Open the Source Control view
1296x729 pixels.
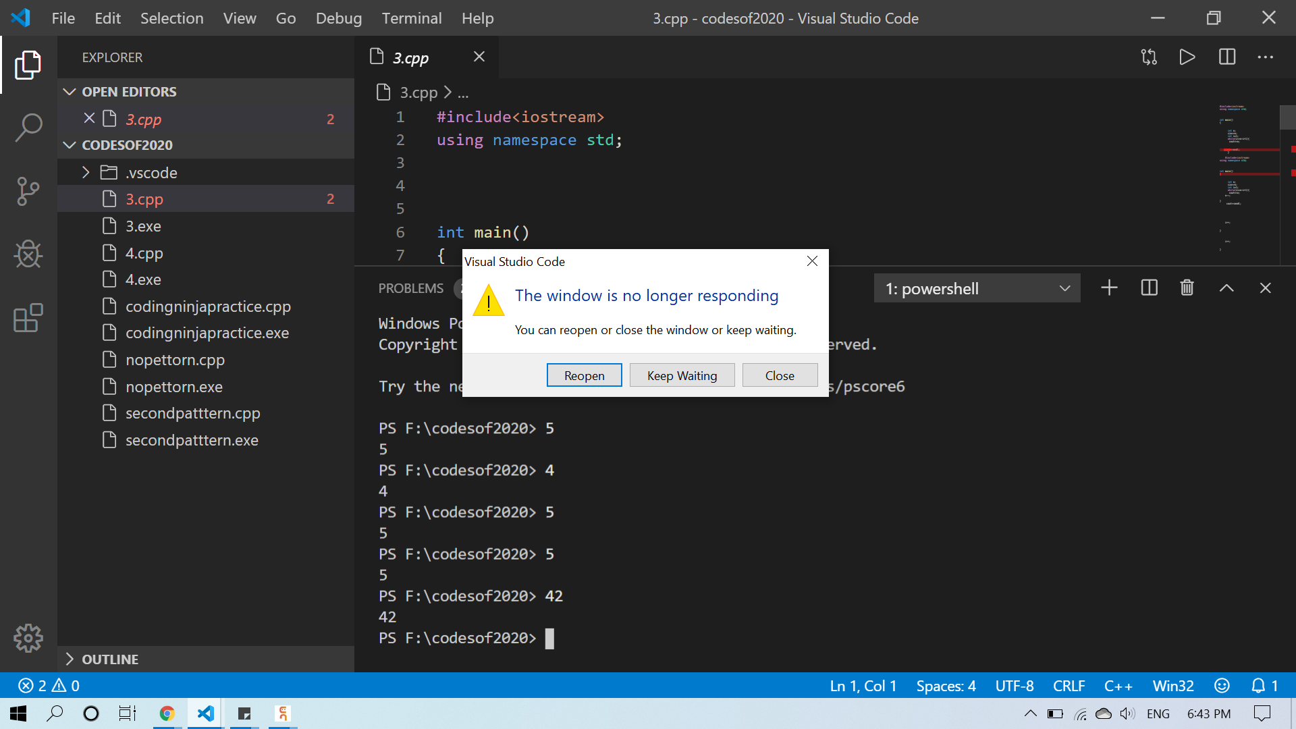point(28,192)
